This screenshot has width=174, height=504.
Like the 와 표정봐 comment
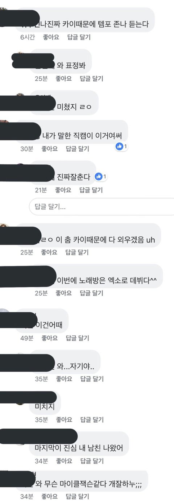[x=63, y=78]
